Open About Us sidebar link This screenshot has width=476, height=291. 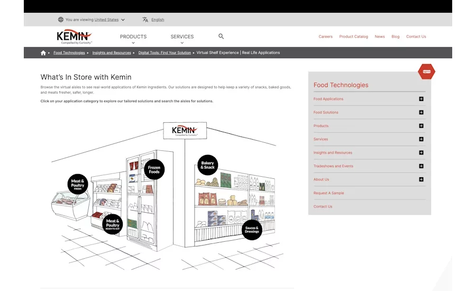tap(321, 179)
